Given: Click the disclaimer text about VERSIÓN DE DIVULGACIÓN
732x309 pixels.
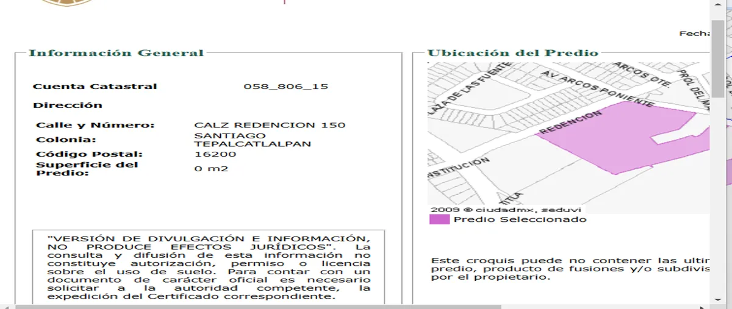Looking at the screenshot, I should [209, 266].
